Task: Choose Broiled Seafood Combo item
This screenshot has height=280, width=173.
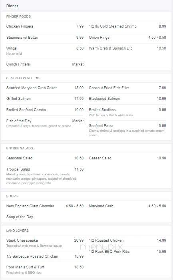Action: (x=45, y=110)
